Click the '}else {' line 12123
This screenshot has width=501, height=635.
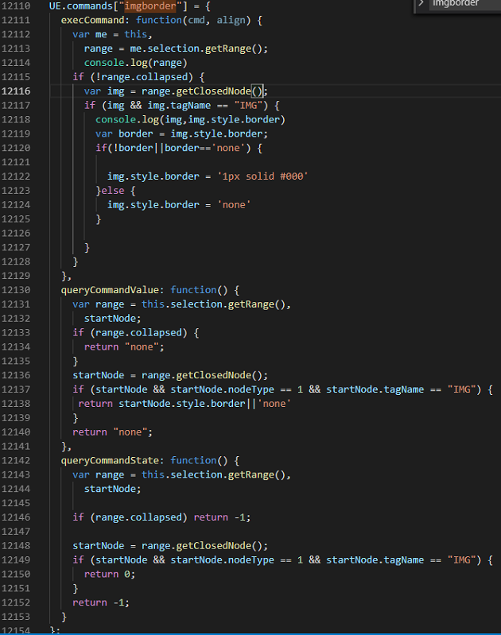pyautogui.click(x=115, y=190)
